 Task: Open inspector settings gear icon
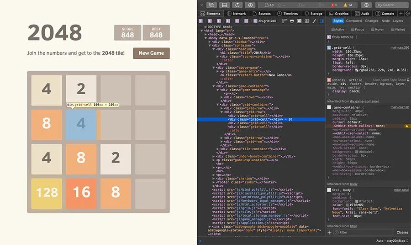(407, 14)
